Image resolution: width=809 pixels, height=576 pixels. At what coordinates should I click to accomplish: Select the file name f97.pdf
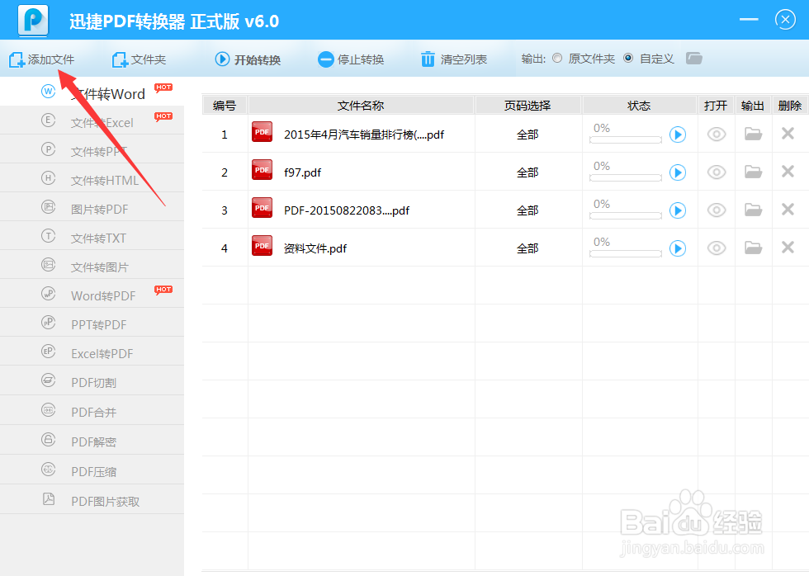[x=302, y=172]
